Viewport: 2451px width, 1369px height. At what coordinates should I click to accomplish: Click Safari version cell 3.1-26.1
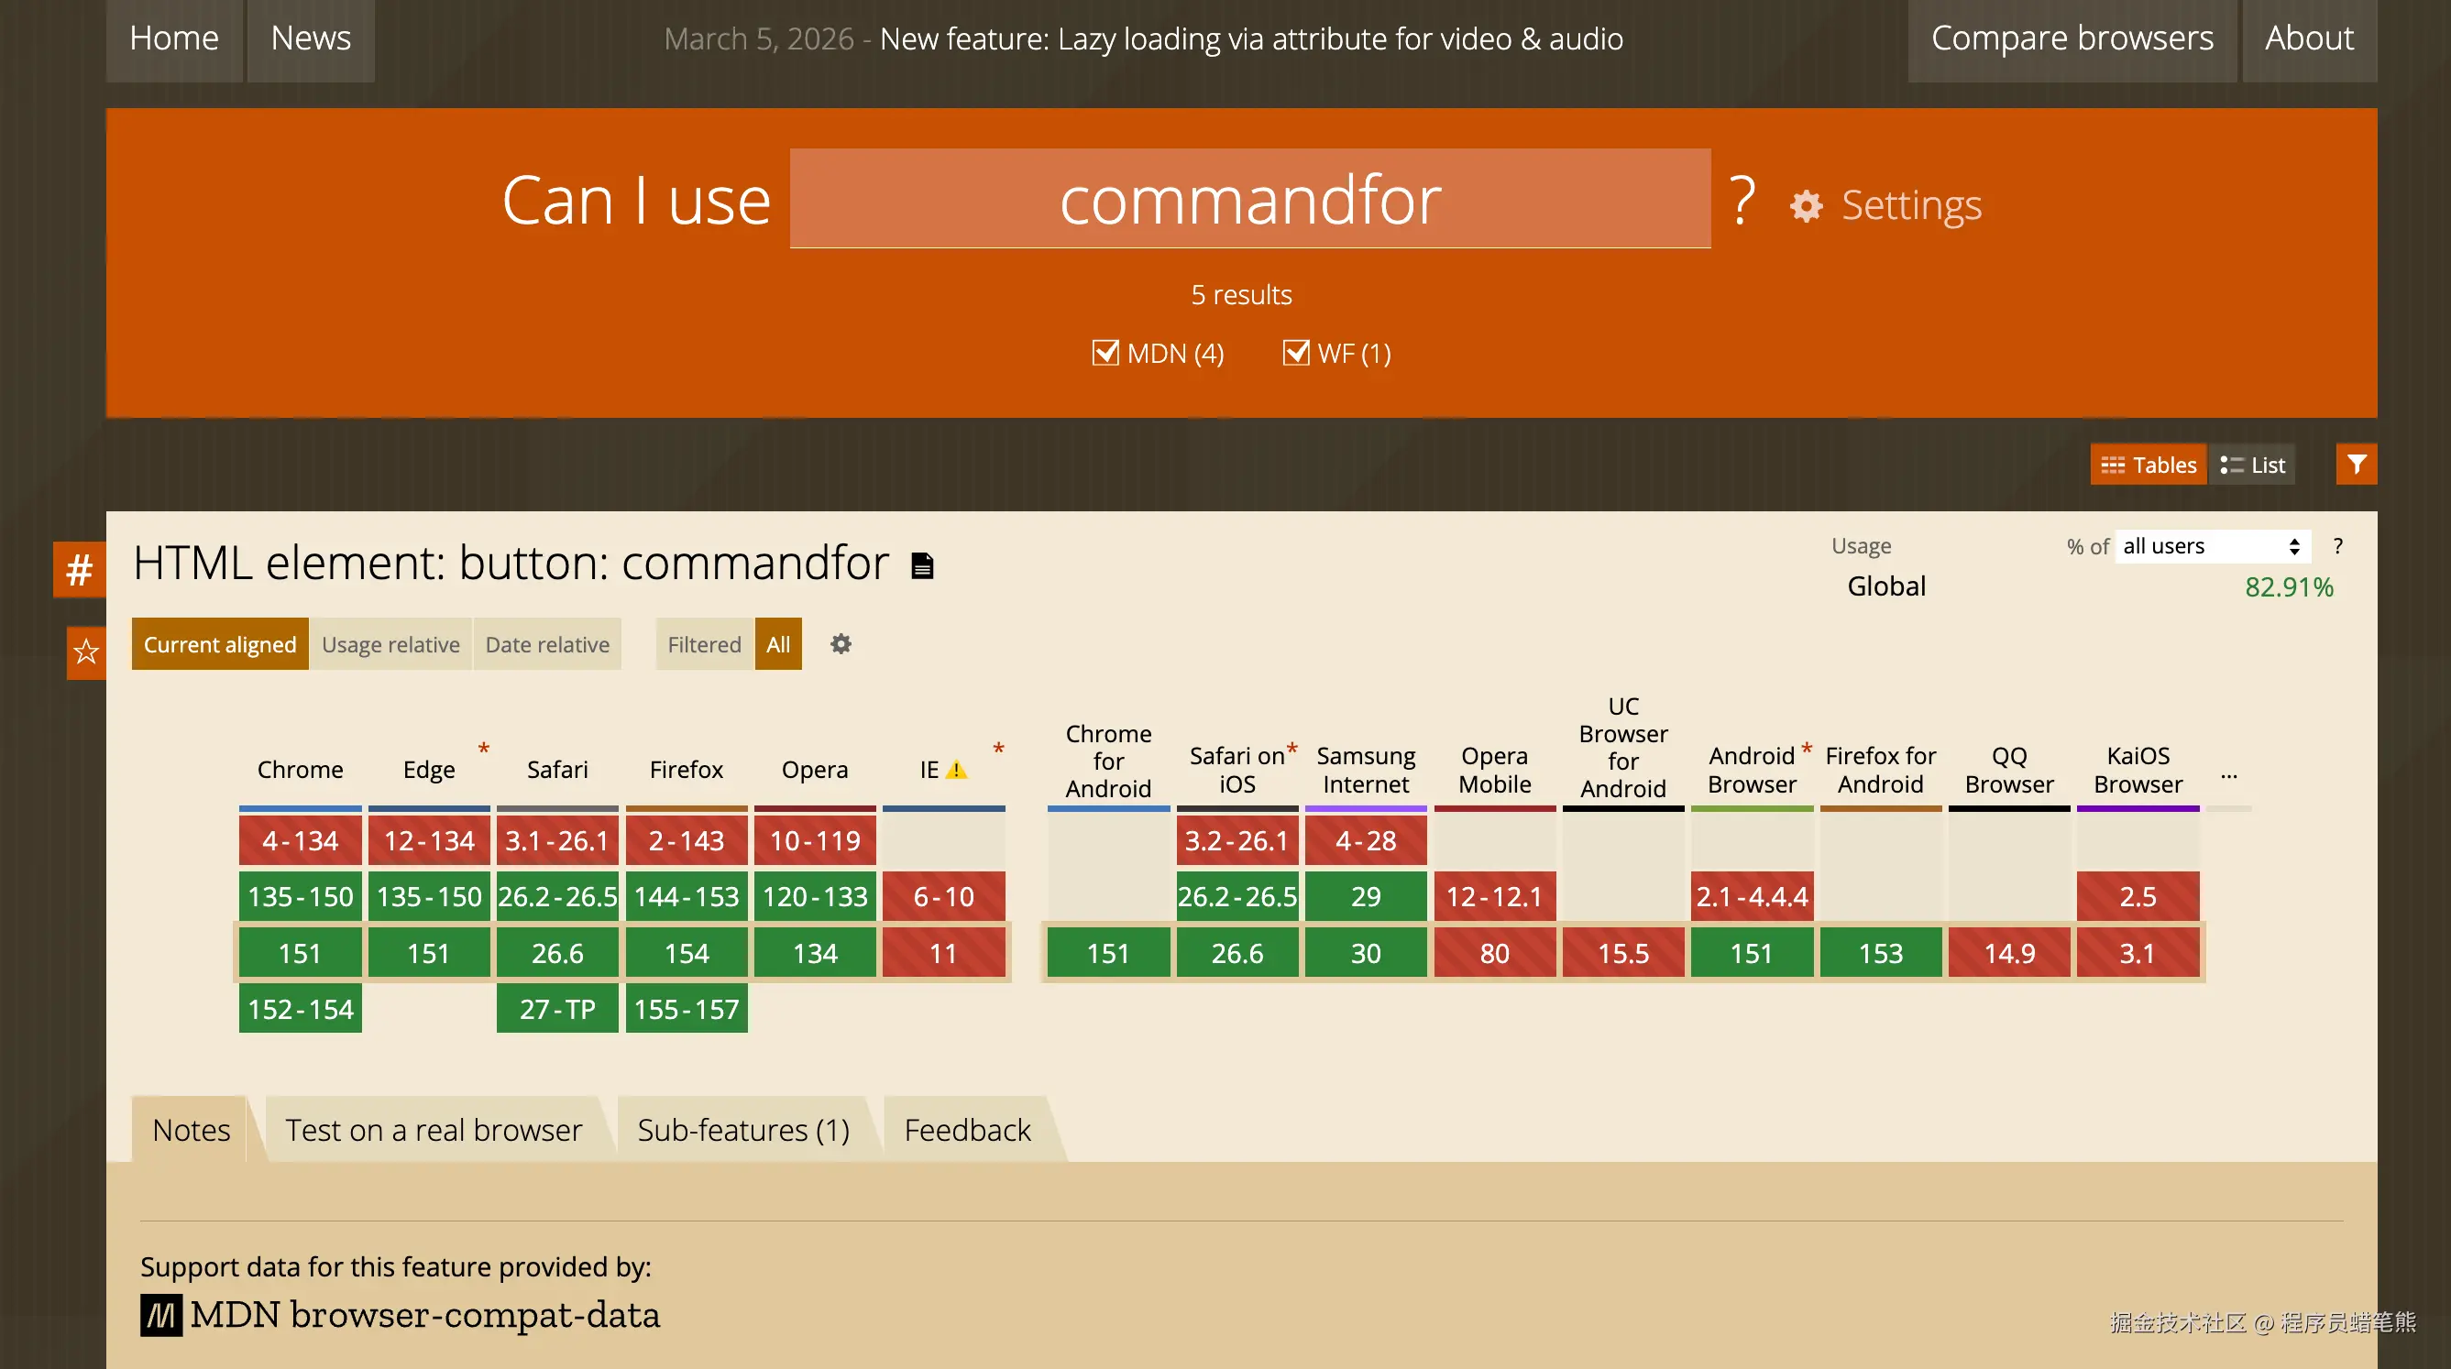557,841
